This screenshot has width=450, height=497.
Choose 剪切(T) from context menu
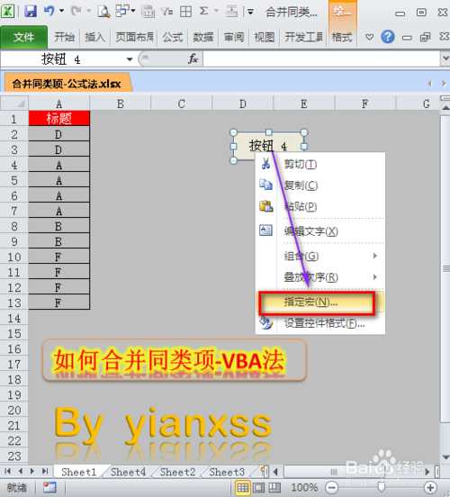tap(320, 164)
